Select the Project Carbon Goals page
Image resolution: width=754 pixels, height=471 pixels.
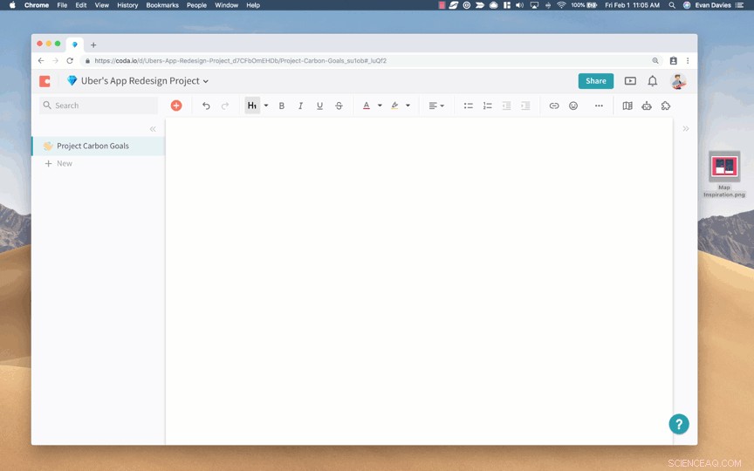tap(98, 146)
